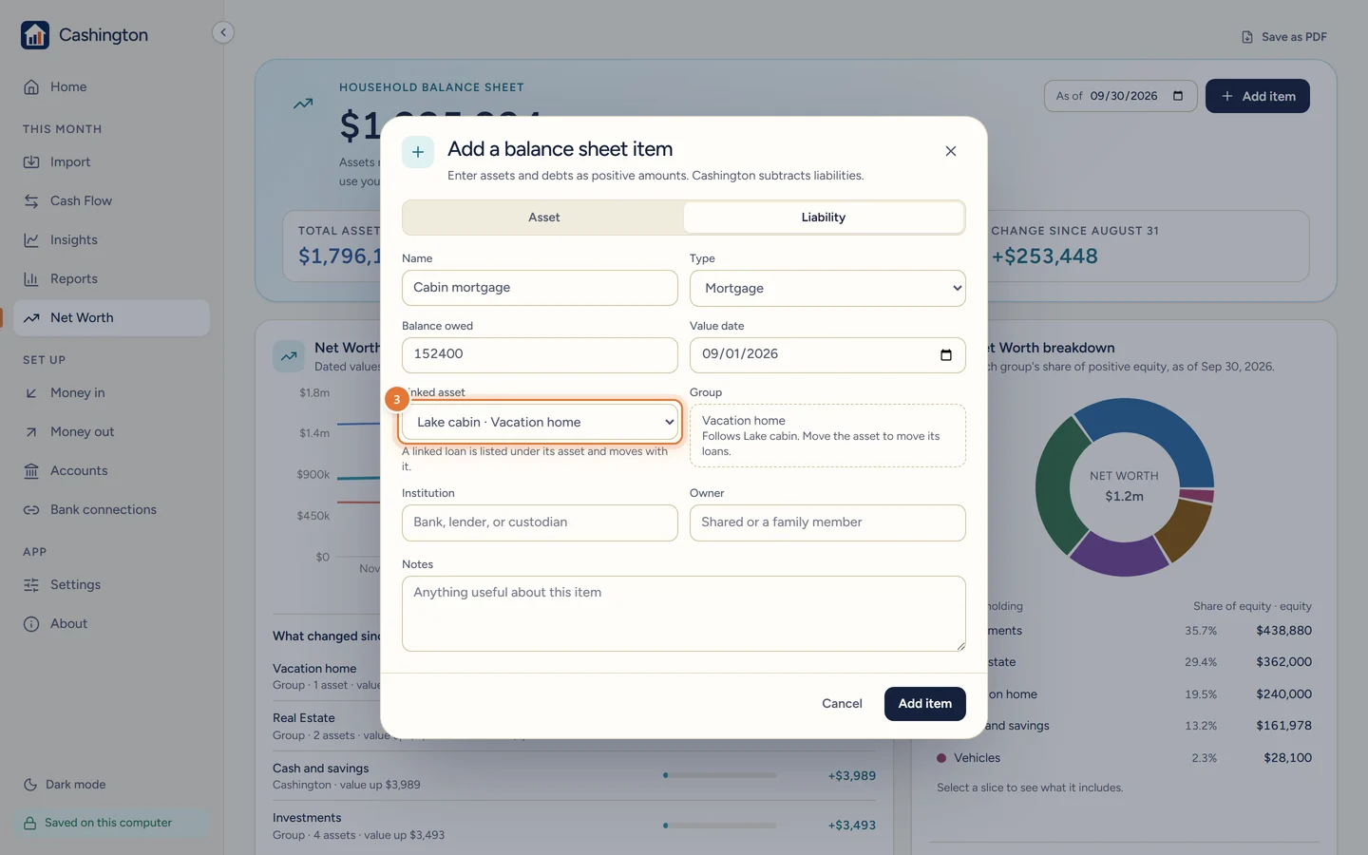1368x855 pixels.
Task: Collapse the sidebar with the chevron button
Action: [x=223, y=32]
